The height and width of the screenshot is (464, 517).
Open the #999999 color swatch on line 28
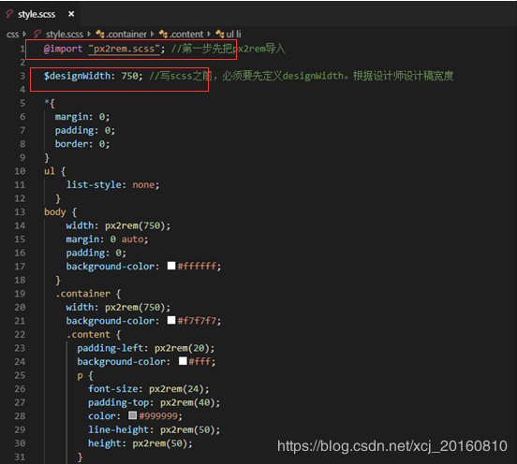133,415
